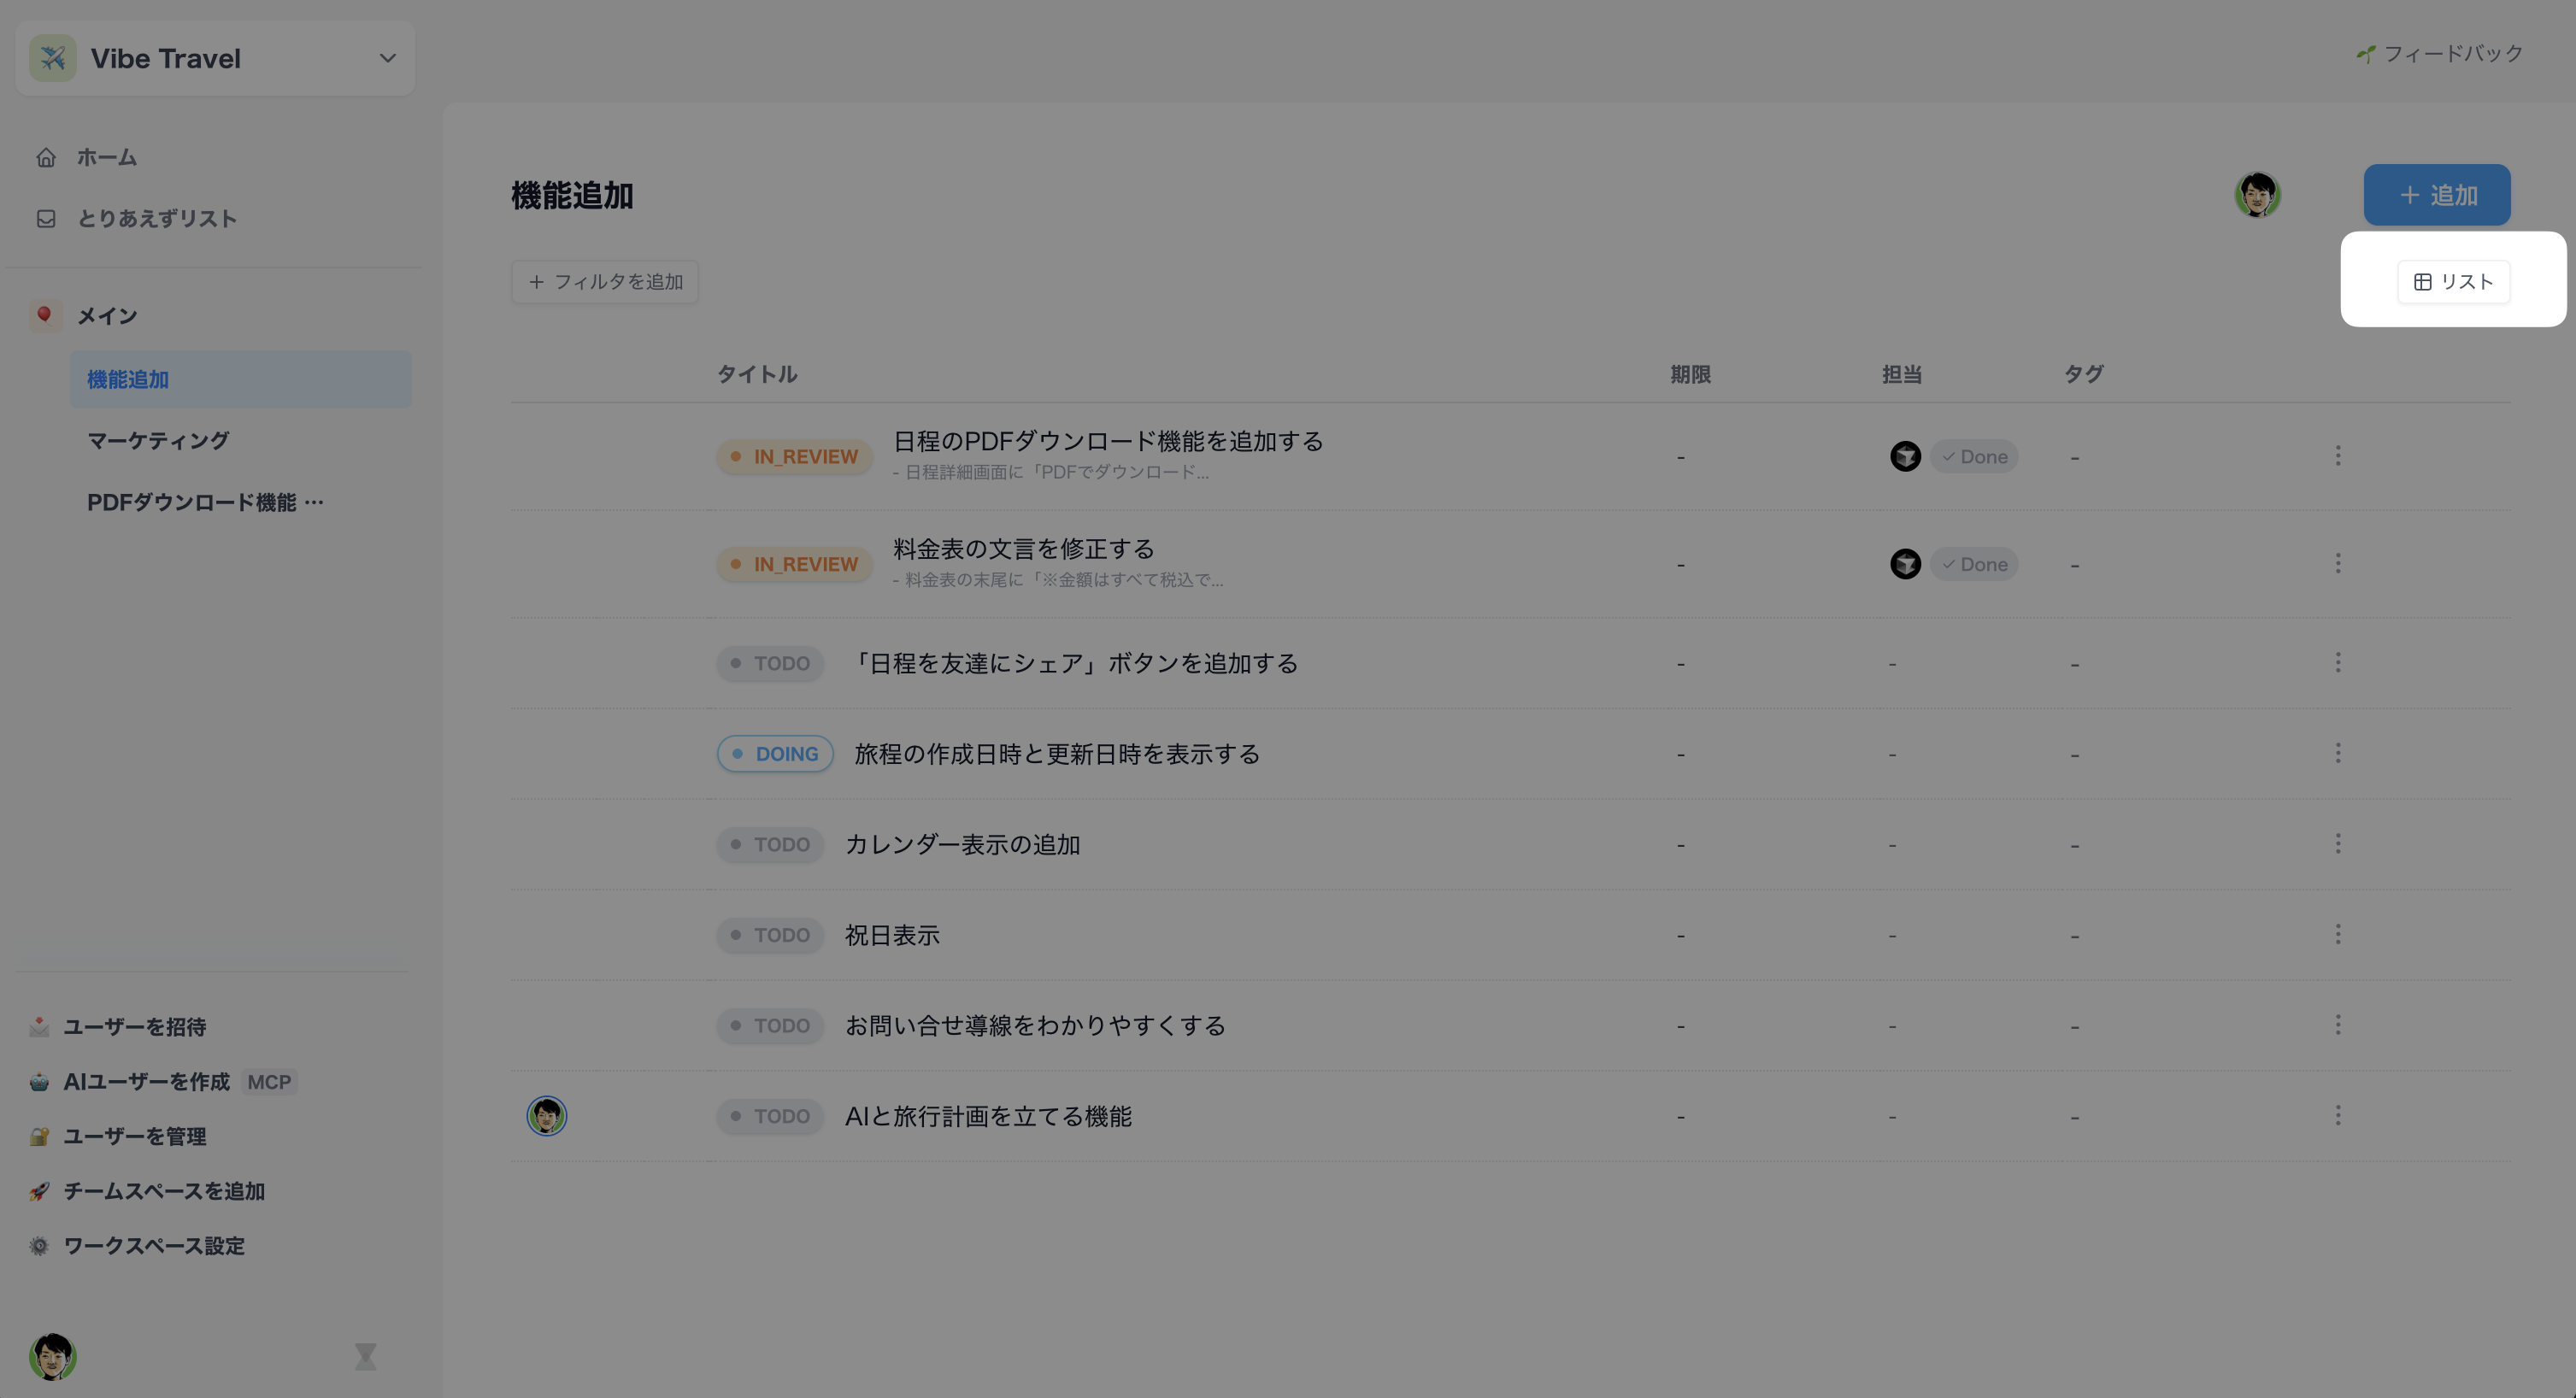Select マーケティング in the sidebar
This screenshot has height=1398, width=2576.
[157, 440]
